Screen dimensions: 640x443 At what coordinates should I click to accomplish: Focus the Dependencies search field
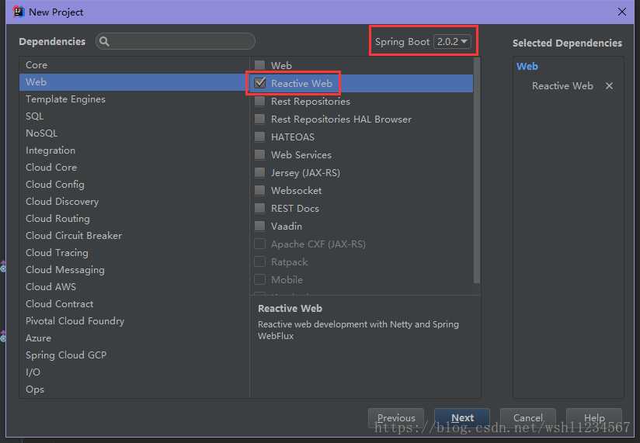[x=176, y=41]
